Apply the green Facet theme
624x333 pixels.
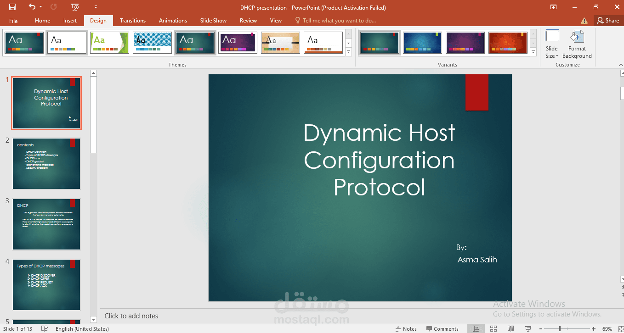pyautogui.click(x=109, y=43)
